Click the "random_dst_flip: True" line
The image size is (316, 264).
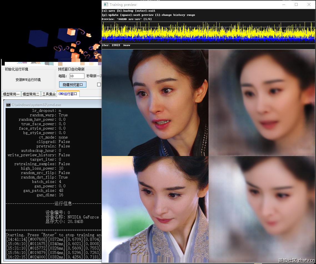point(44,177)
